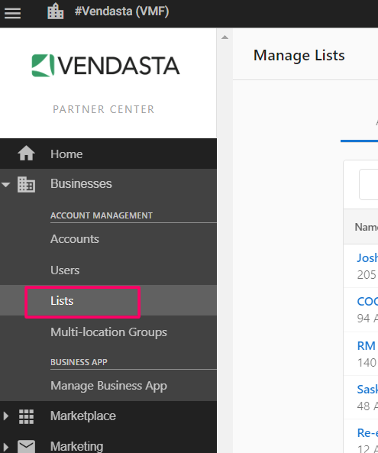
Task: Click the Home house icon
Action: [26, 153]
